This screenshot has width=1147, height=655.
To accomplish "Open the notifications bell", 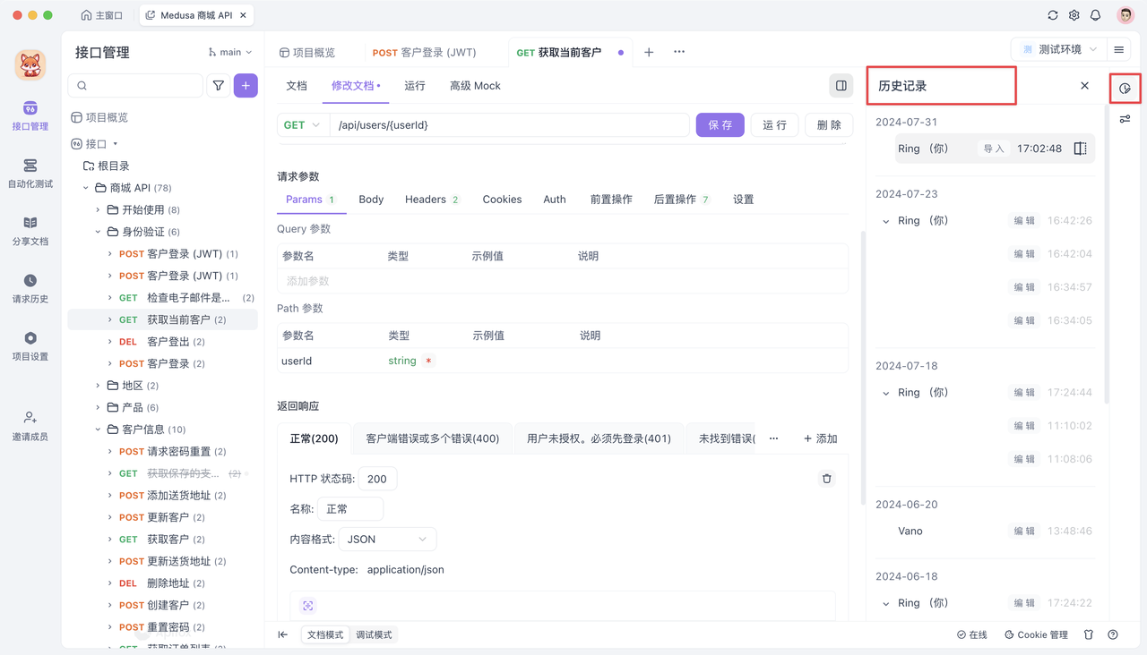I will [1096, 15].
